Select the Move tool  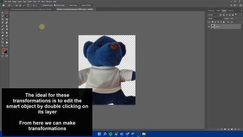point(3,13)
